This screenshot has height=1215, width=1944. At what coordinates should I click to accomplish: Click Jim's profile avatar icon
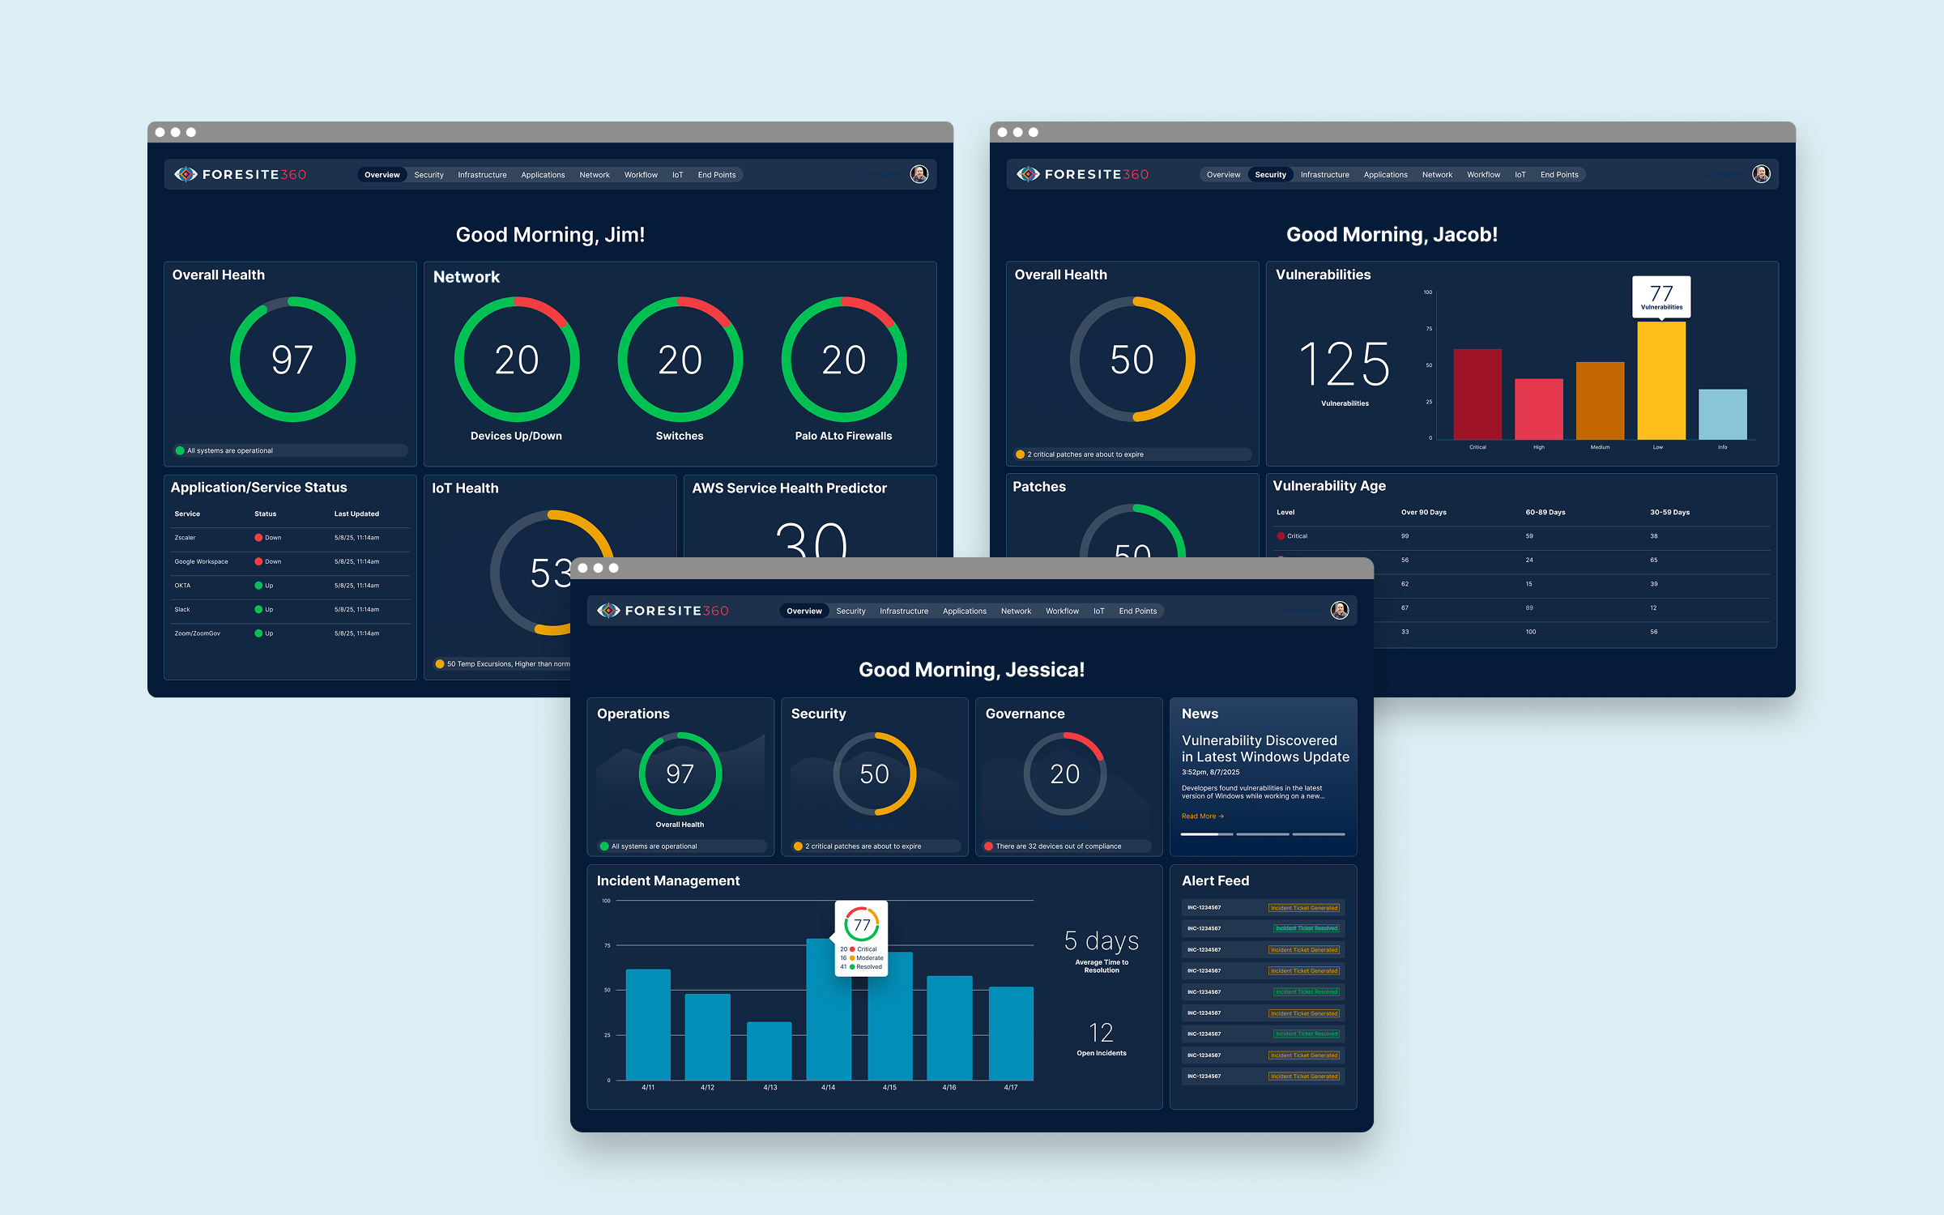pyautogui.click(x=919, y=174)
